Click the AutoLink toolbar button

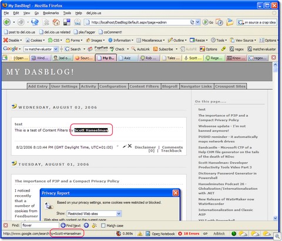tap(140, 49)
